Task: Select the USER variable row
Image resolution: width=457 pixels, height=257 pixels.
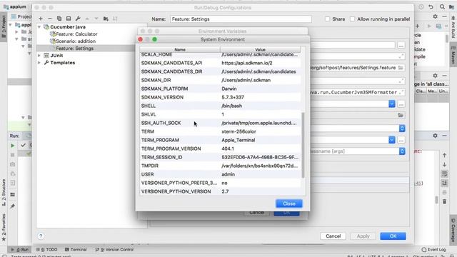Action: click(x=221, y=174)
